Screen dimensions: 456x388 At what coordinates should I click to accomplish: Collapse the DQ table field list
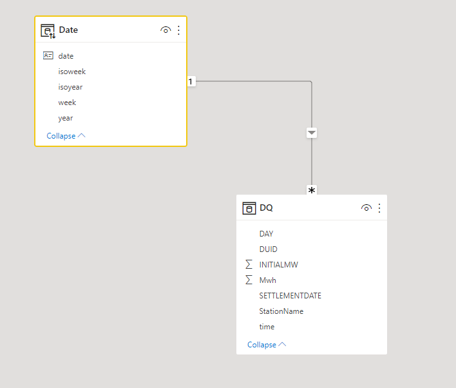(267, 345)
